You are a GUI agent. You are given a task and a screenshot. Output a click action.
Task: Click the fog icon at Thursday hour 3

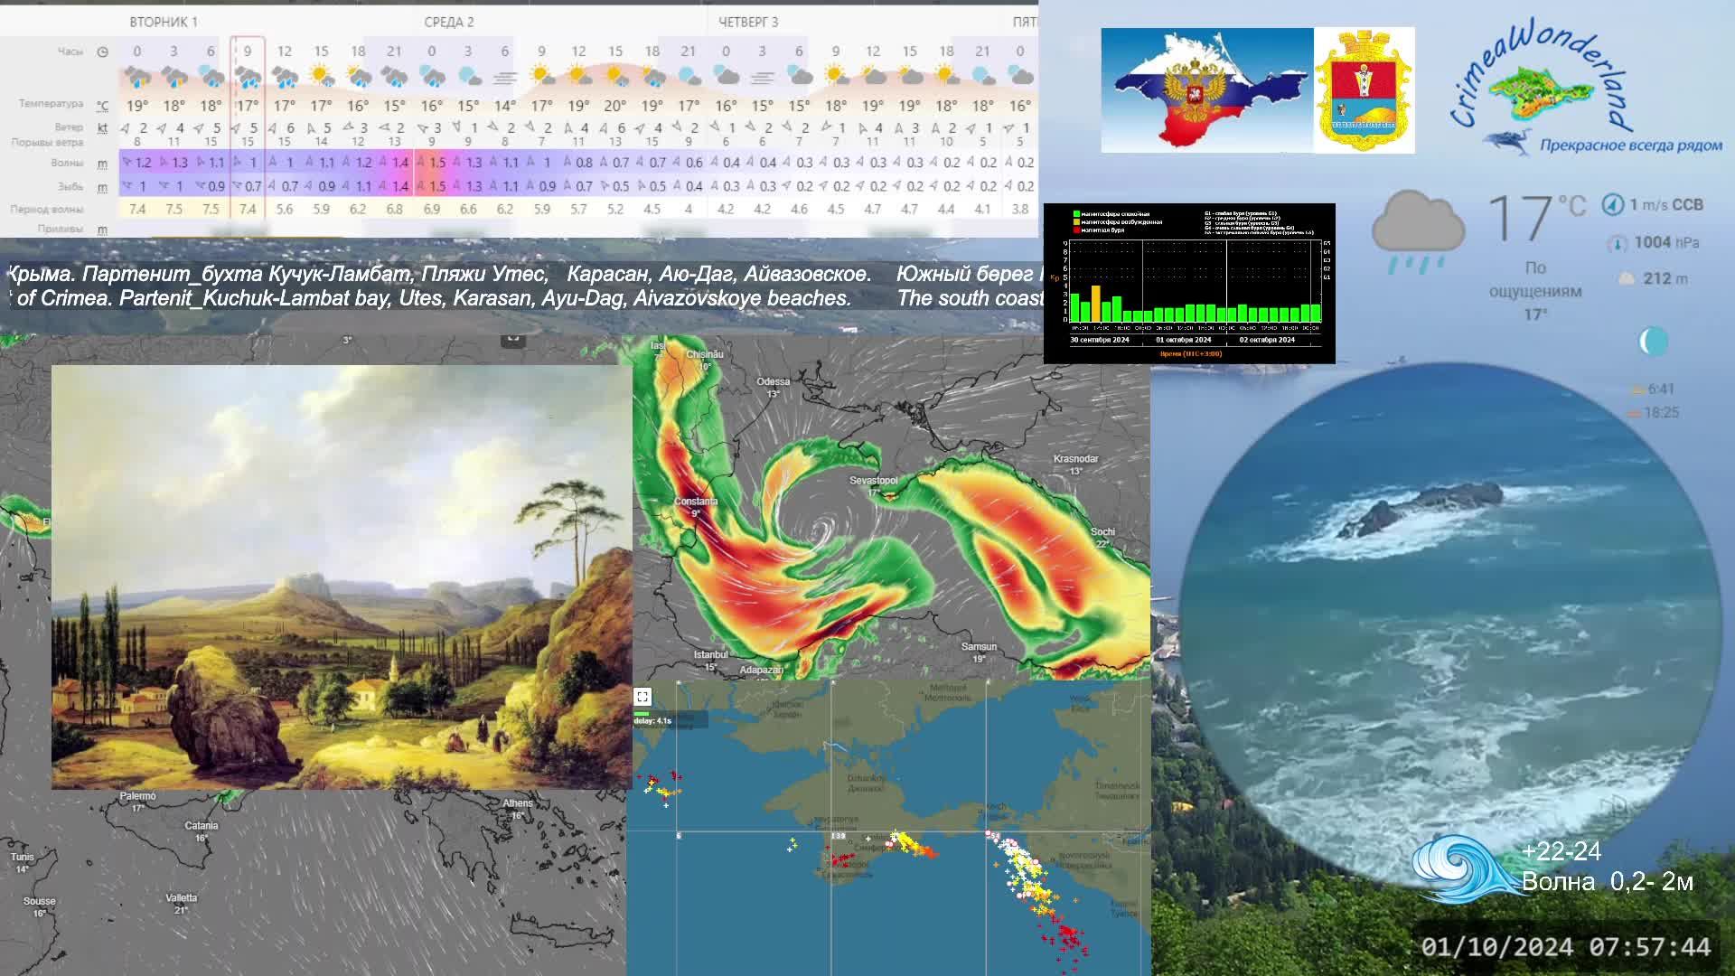click(762, 78)
